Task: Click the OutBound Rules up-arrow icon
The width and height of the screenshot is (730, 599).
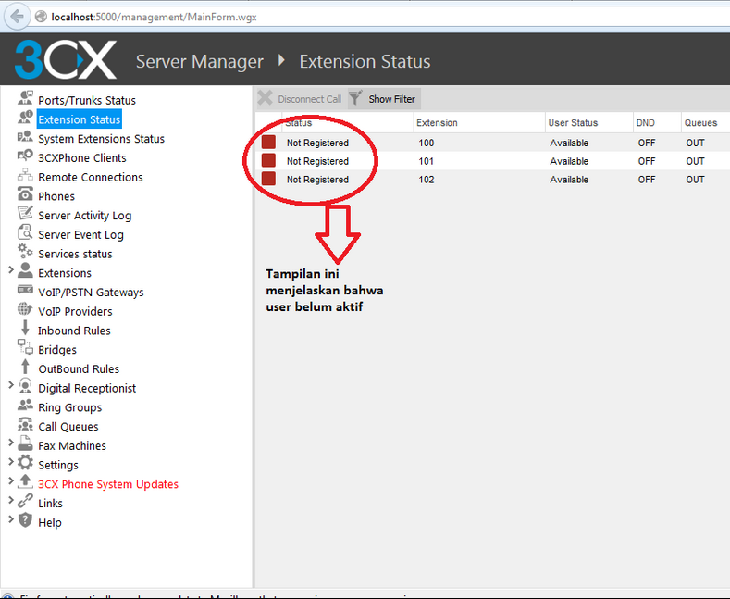Action: pos(25,367)
